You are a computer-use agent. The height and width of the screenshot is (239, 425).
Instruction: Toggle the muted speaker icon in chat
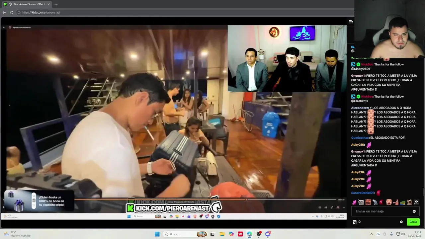click(x=416, y=202)
